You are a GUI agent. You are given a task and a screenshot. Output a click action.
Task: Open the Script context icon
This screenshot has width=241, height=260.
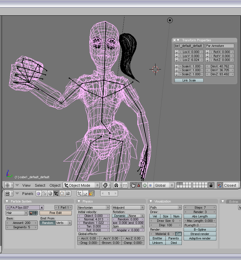click(x=45, y=193)
